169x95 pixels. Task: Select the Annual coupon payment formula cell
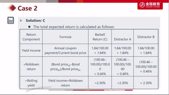65,50
